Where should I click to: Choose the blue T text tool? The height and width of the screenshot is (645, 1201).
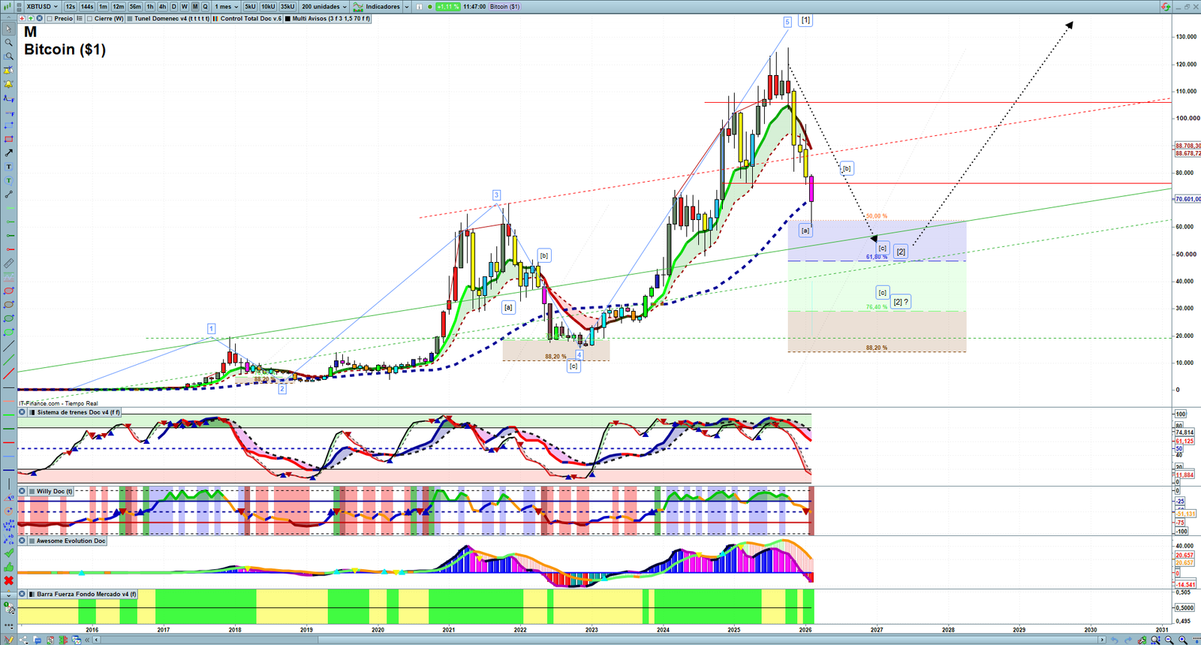point(9,167)
